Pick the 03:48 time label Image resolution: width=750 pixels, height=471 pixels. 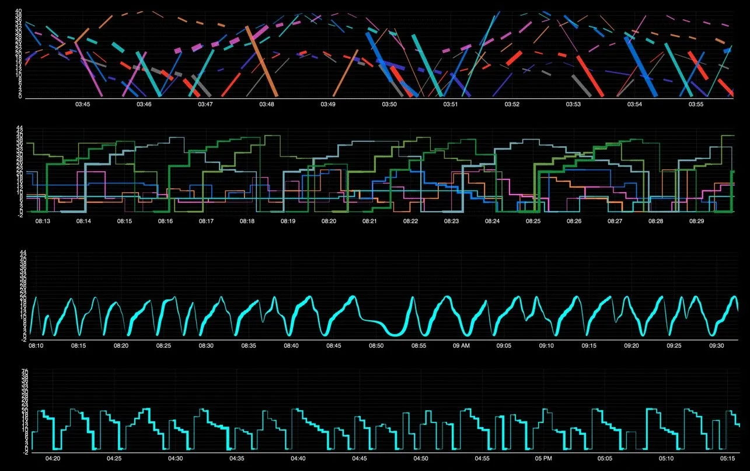pos(267,105)
